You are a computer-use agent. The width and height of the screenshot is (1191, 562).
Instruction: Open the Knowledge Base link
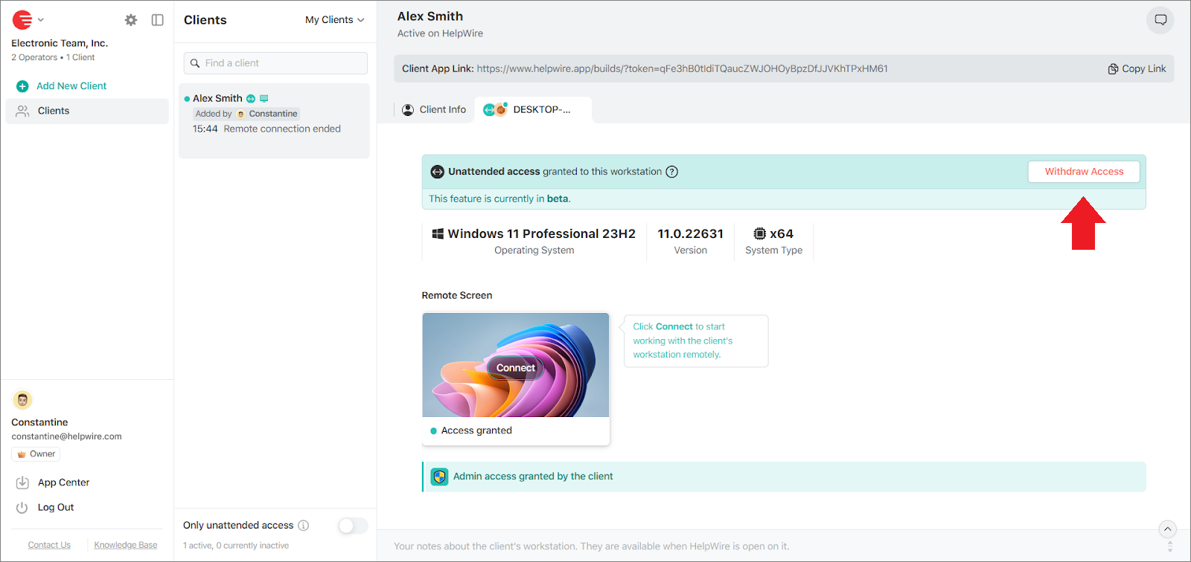coord(126,545)
